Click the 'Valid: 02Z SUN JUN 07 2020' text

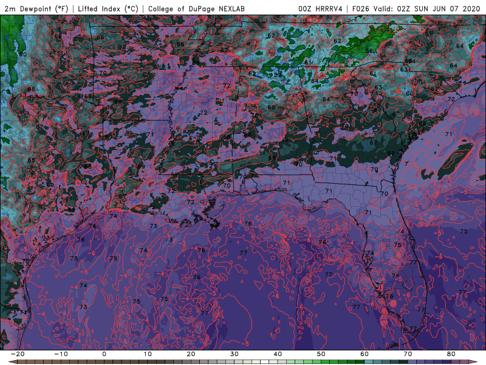[x=426, y=9]
